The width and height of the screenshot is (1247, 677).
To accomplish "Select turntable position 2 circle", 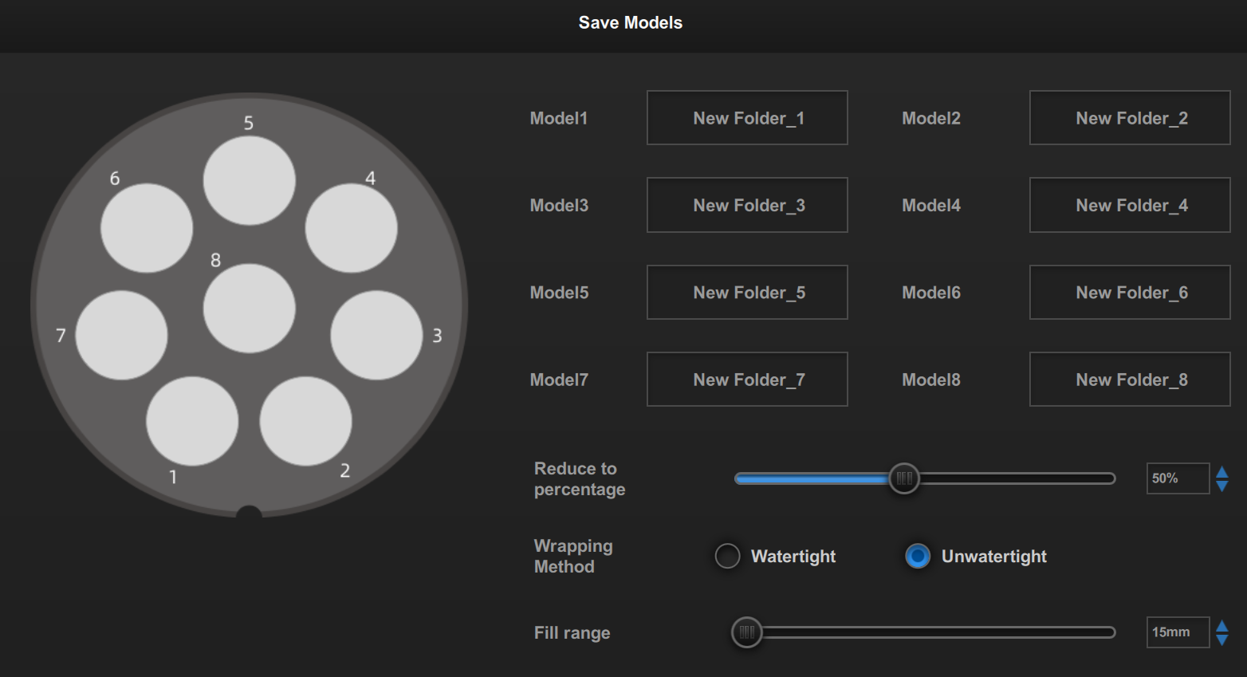I will pos(305,421).
